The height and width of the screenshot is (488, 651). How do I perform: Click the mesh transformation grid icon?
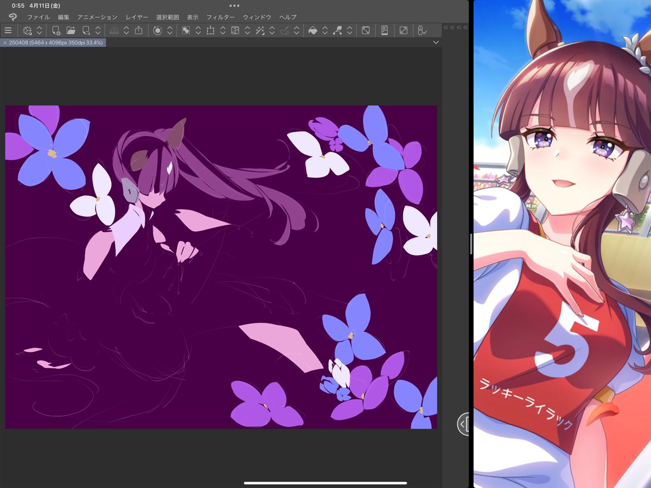pyautogui.click(x=235, y=30)
